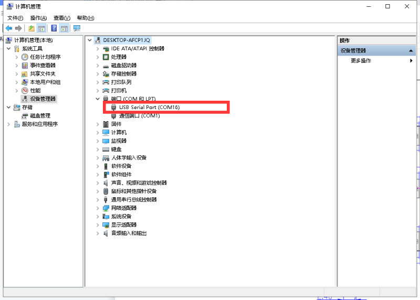Image resolution: width=420 pixels, height=300 pixels.
Task: Expand the 任务计划程序 node chevron
Action: (x=17, y=57)
